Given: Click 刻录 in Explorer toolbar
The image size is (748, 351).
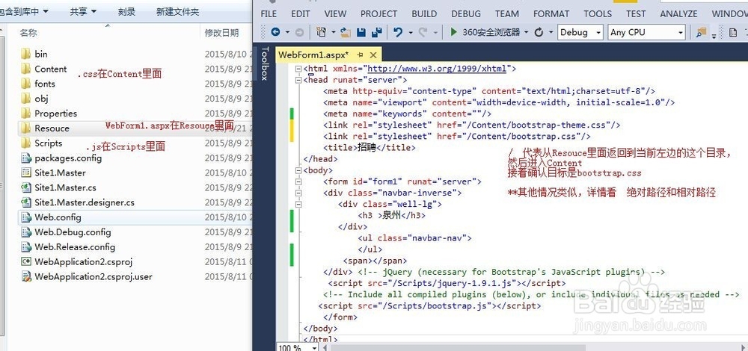Looking at the screenshot, I should pos(126,11).
